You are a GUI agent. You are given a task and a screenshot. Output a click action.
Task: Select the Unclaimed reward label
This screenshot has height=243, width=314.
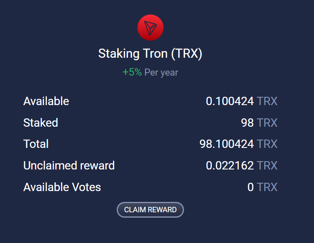click(69, 165)
